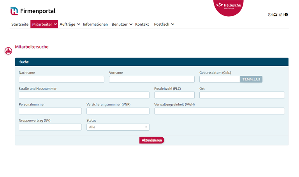The image size is (299, 177).
Task: Focus the Nachname input field
Action: pyautogui.click(x=62, y=79)
